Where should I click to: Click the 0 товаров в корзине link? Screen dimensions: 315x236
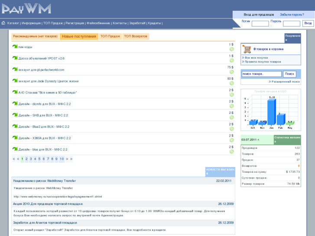click(268, 49)
